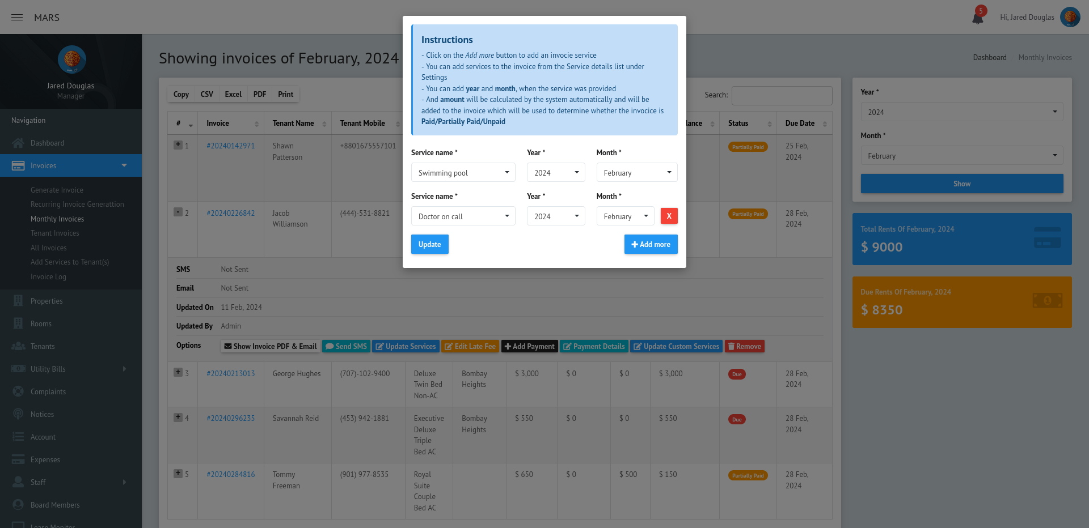Click into the Search input field
The width and height of the screenshot is (1089, 528).
pos(782,95)
